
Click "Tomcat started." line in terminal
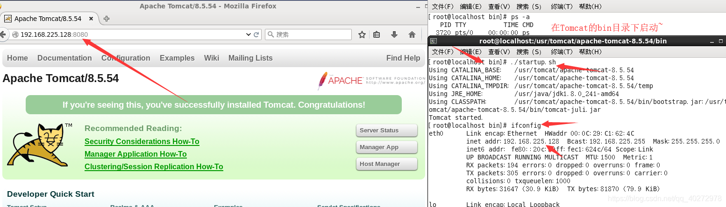(x=456, y=117)
